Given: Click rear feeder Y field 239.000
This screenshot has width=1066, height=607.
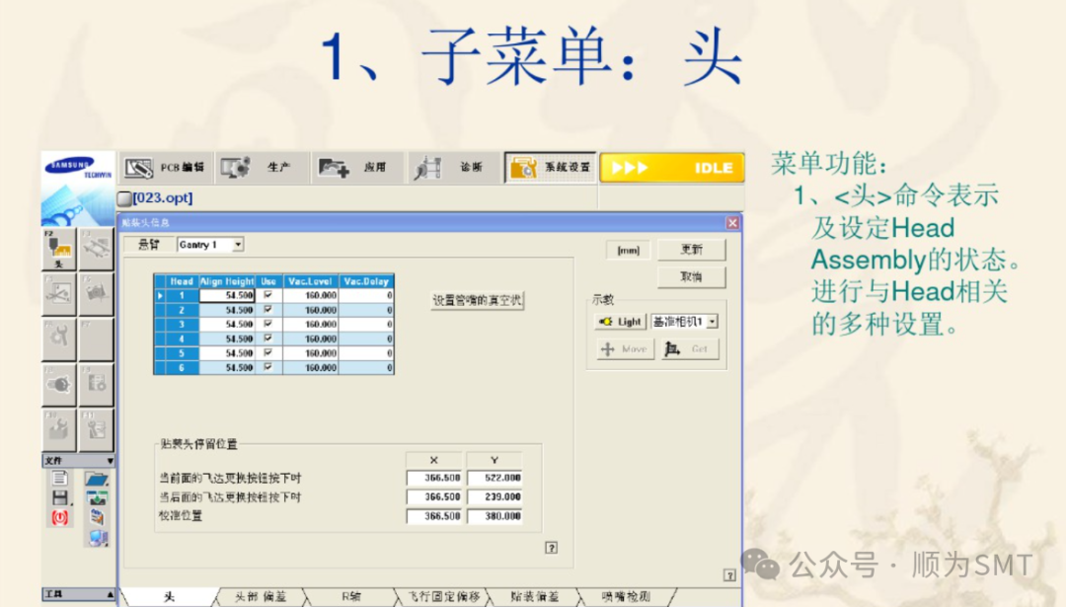Looking at the screenshot, I should [x=495, y=496].
